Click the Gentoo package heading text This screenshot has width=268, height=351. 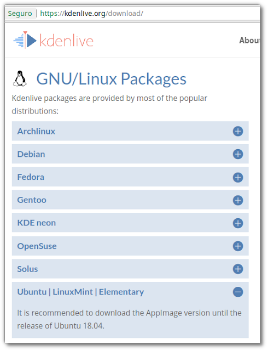pos(32,200)
